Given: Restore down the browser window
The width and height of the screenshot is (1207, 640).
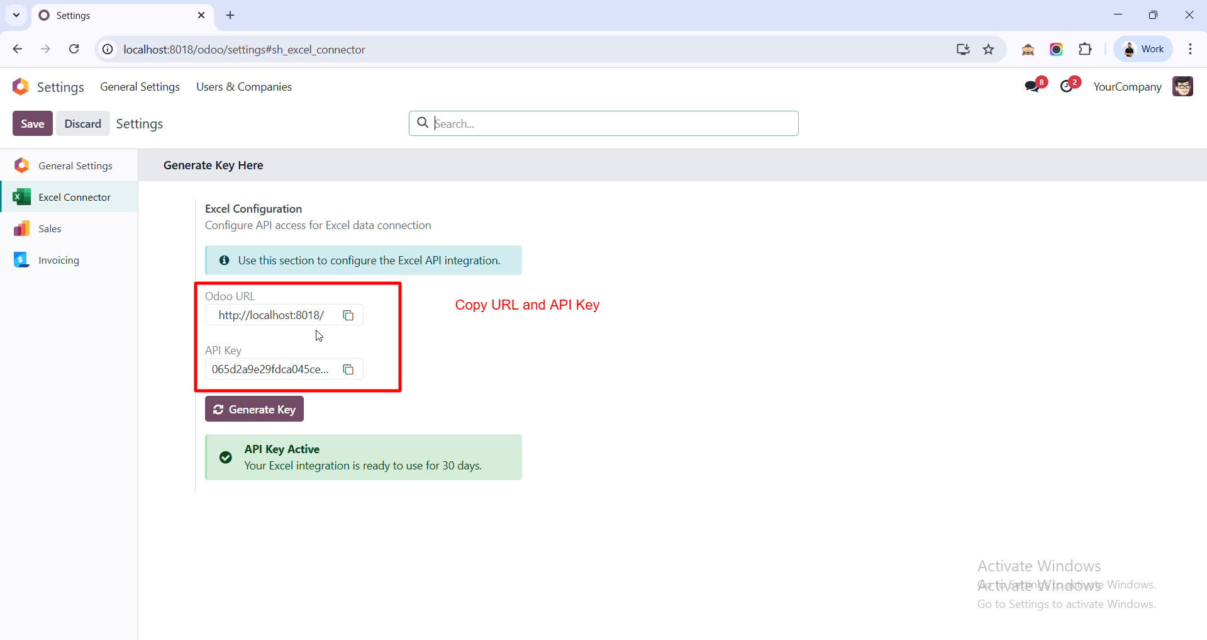Looking at the screenshot, I should click(x=1153, y=15).
